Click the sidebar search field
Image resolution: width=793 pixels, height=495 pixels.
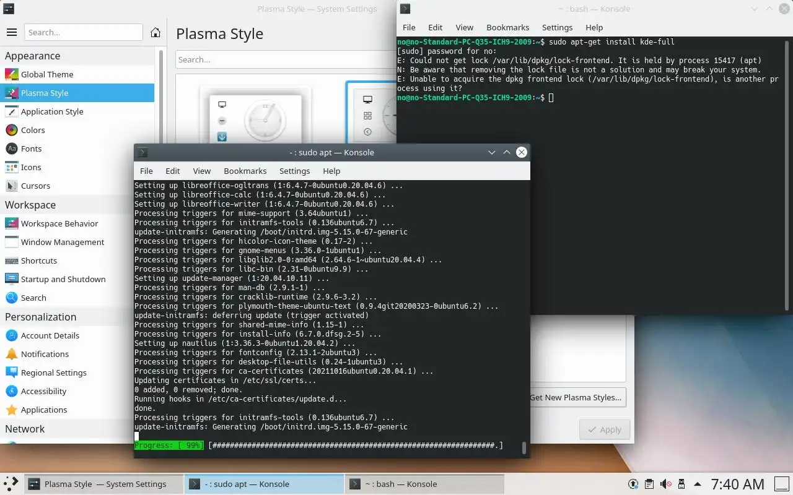(84, 32)
